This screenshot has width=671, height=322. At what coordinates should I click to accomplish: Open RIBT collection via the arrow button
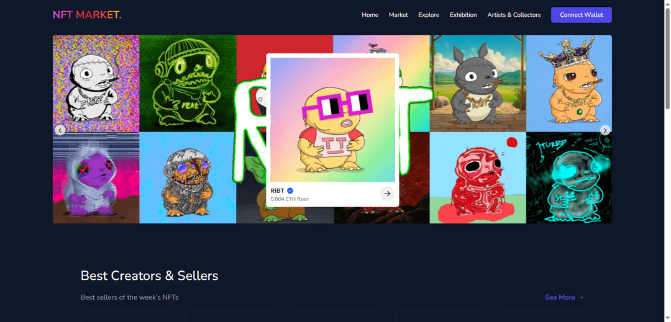(387, 194)
